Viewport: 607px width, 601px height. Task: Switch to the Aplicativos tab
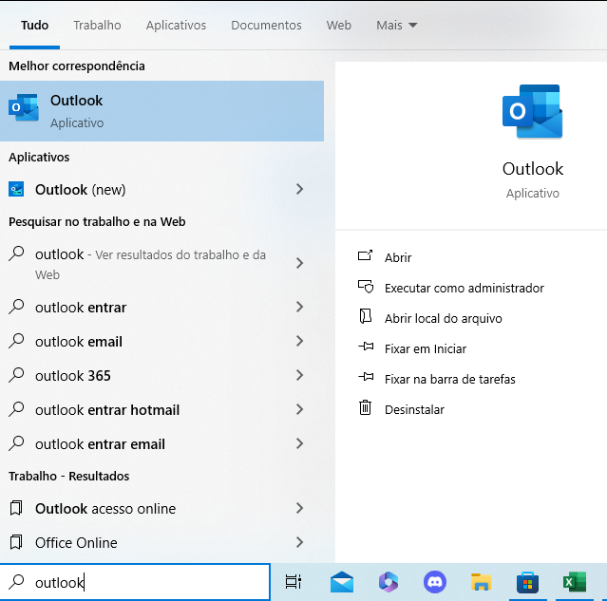coord(176,25)
